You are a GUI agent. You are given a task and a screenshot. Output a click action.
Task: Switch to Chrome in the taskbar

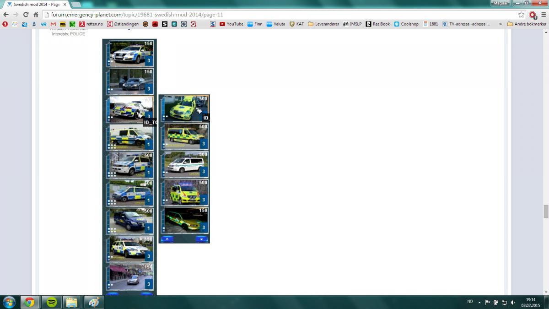point(30,302)
